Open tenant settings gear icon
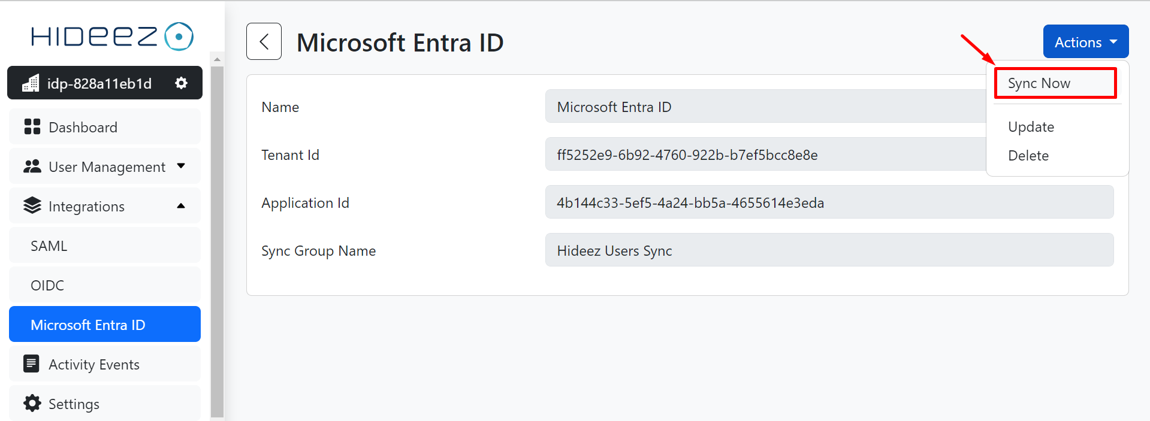This screenshot has height=421, width=1150. coord(181,83)
